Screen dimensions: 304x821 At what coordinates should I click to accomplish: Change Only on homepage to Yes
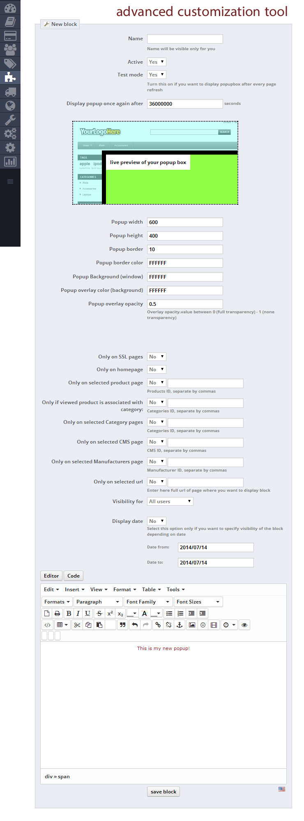tap(157, 369)
